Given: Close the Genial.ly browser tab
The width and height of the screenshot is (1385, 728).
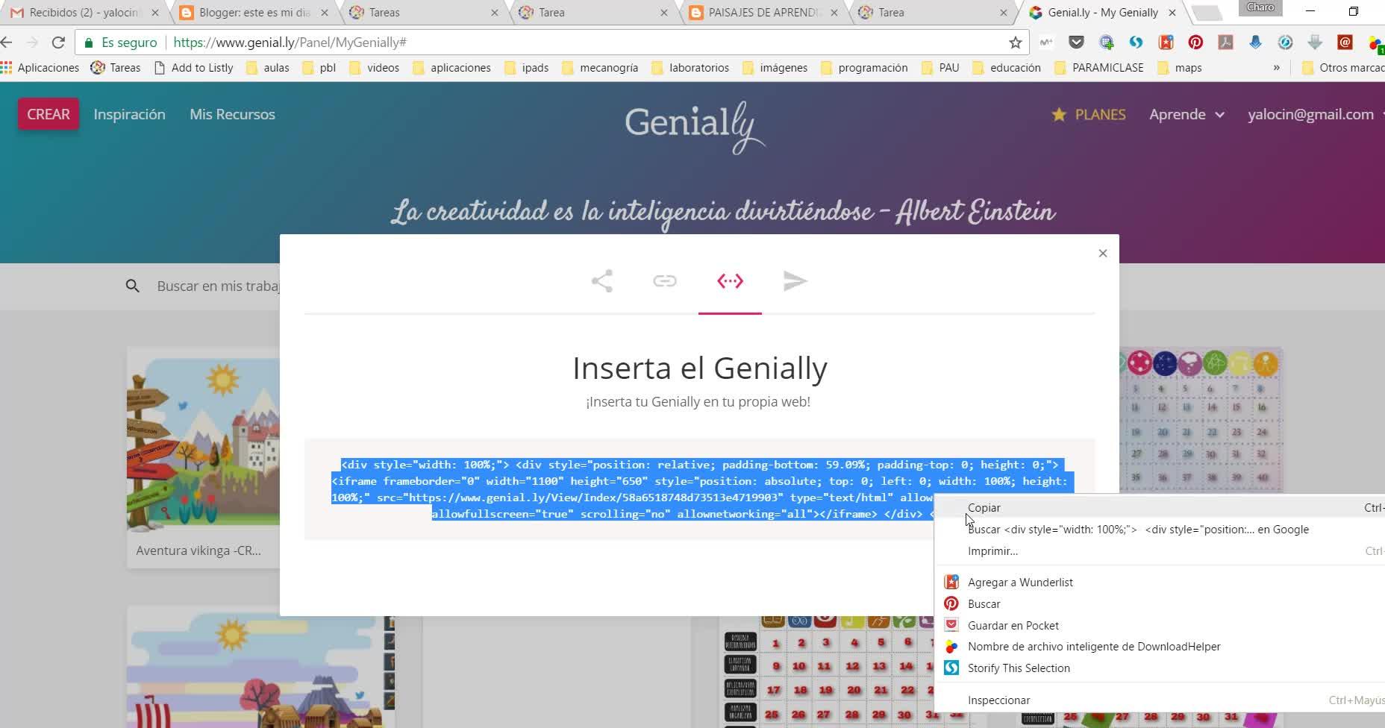Looking at the screenshot, I should tap(1172, 13).
